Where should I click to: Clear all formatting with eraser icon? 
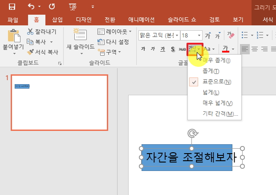(231, 35)
